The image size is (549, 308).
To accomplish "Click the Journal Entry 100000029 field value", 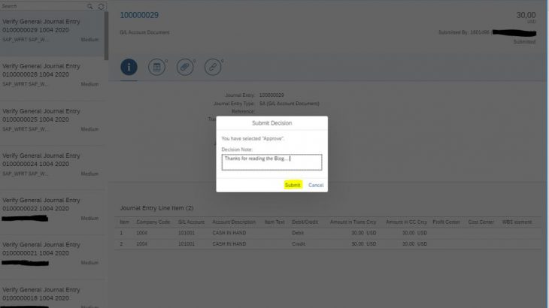I will [x=271, y=95].
